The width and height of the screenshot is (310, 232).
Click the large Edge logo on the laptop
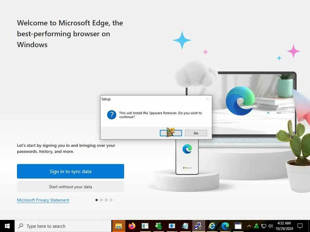(240, 101)
